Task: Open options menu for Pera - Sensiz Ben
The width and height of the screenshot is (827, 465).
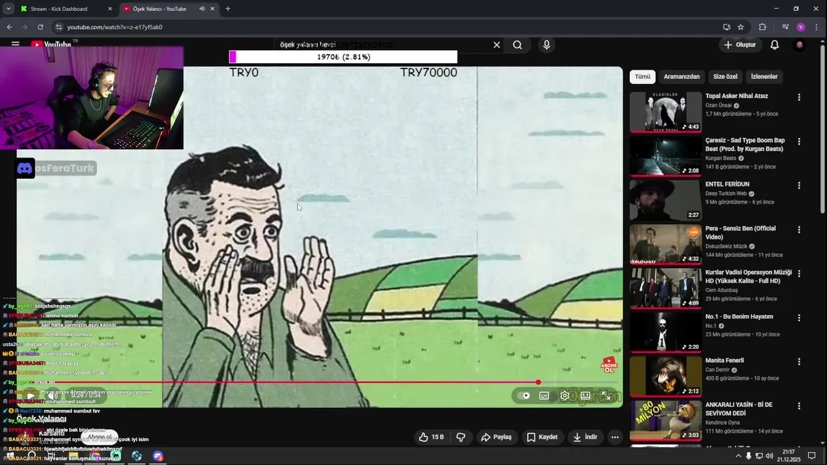Action: 799,229
